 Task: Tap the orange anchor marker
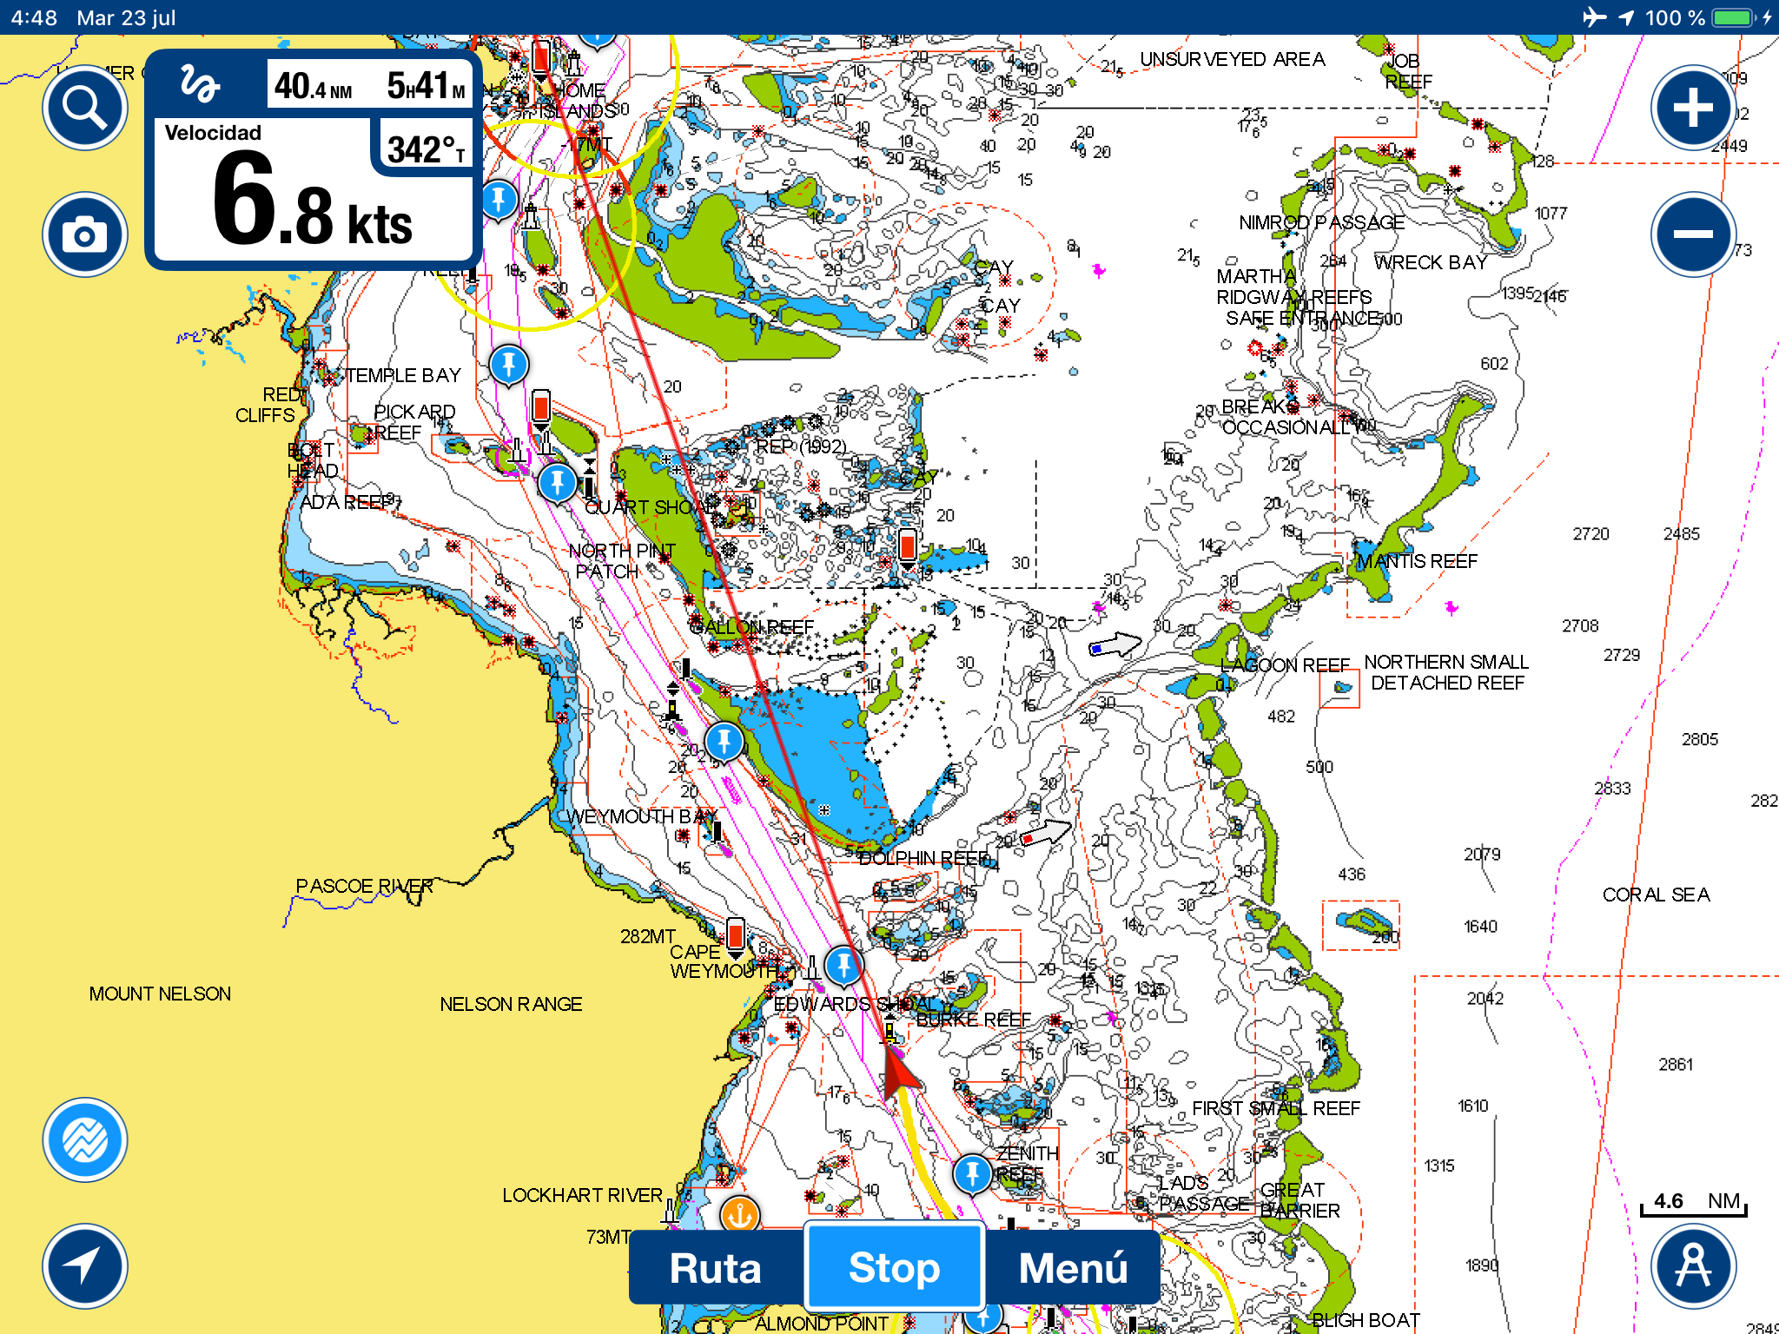pyautogui.click(x=740, y=1214)
